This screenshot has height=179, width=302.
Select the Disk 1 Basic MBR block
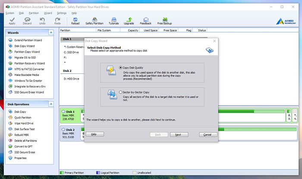click(x=70, y=115)
